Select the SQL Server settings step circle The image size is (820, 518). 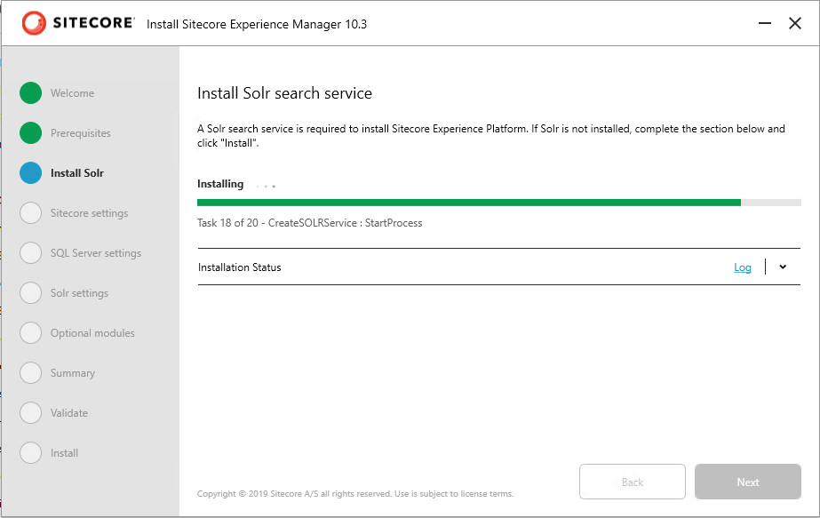31,253
